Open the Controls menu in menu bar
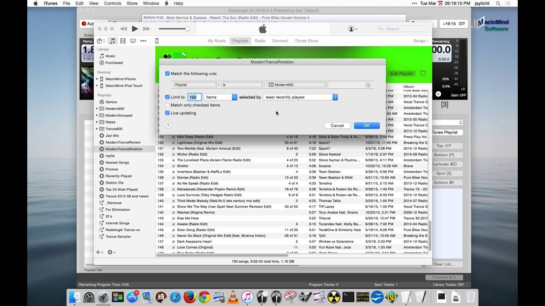The image size is (545, 306). point(112,3)
